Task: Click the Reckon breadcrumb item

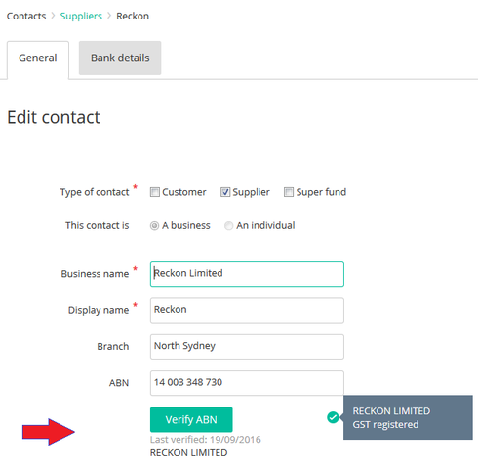Action: (133, 16)
